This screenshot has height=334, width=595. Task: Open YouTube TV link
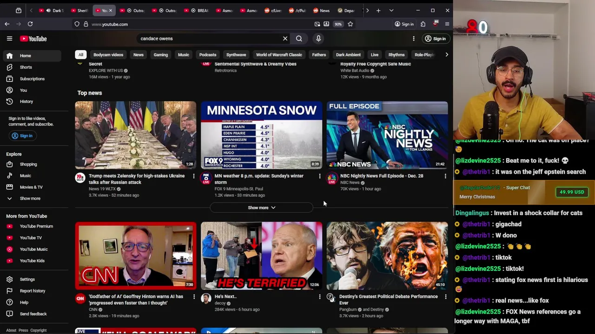[30, 238]
